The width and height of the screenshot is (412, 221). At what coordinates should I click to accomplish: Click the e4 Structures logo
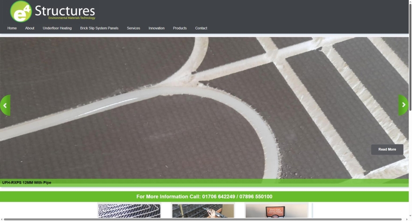(x=53, y=11)
